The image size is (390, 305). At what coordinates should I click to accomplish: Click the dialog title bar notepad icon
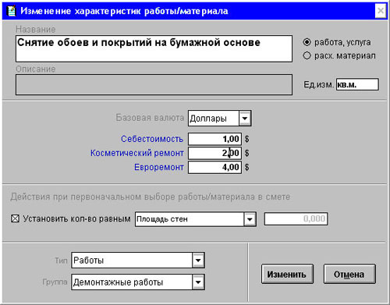[x=11, y=11]
